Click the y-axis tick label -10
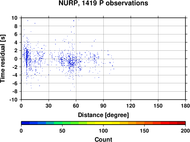Image resolution: width=190 pixels, height=142 pixels. 13,100
